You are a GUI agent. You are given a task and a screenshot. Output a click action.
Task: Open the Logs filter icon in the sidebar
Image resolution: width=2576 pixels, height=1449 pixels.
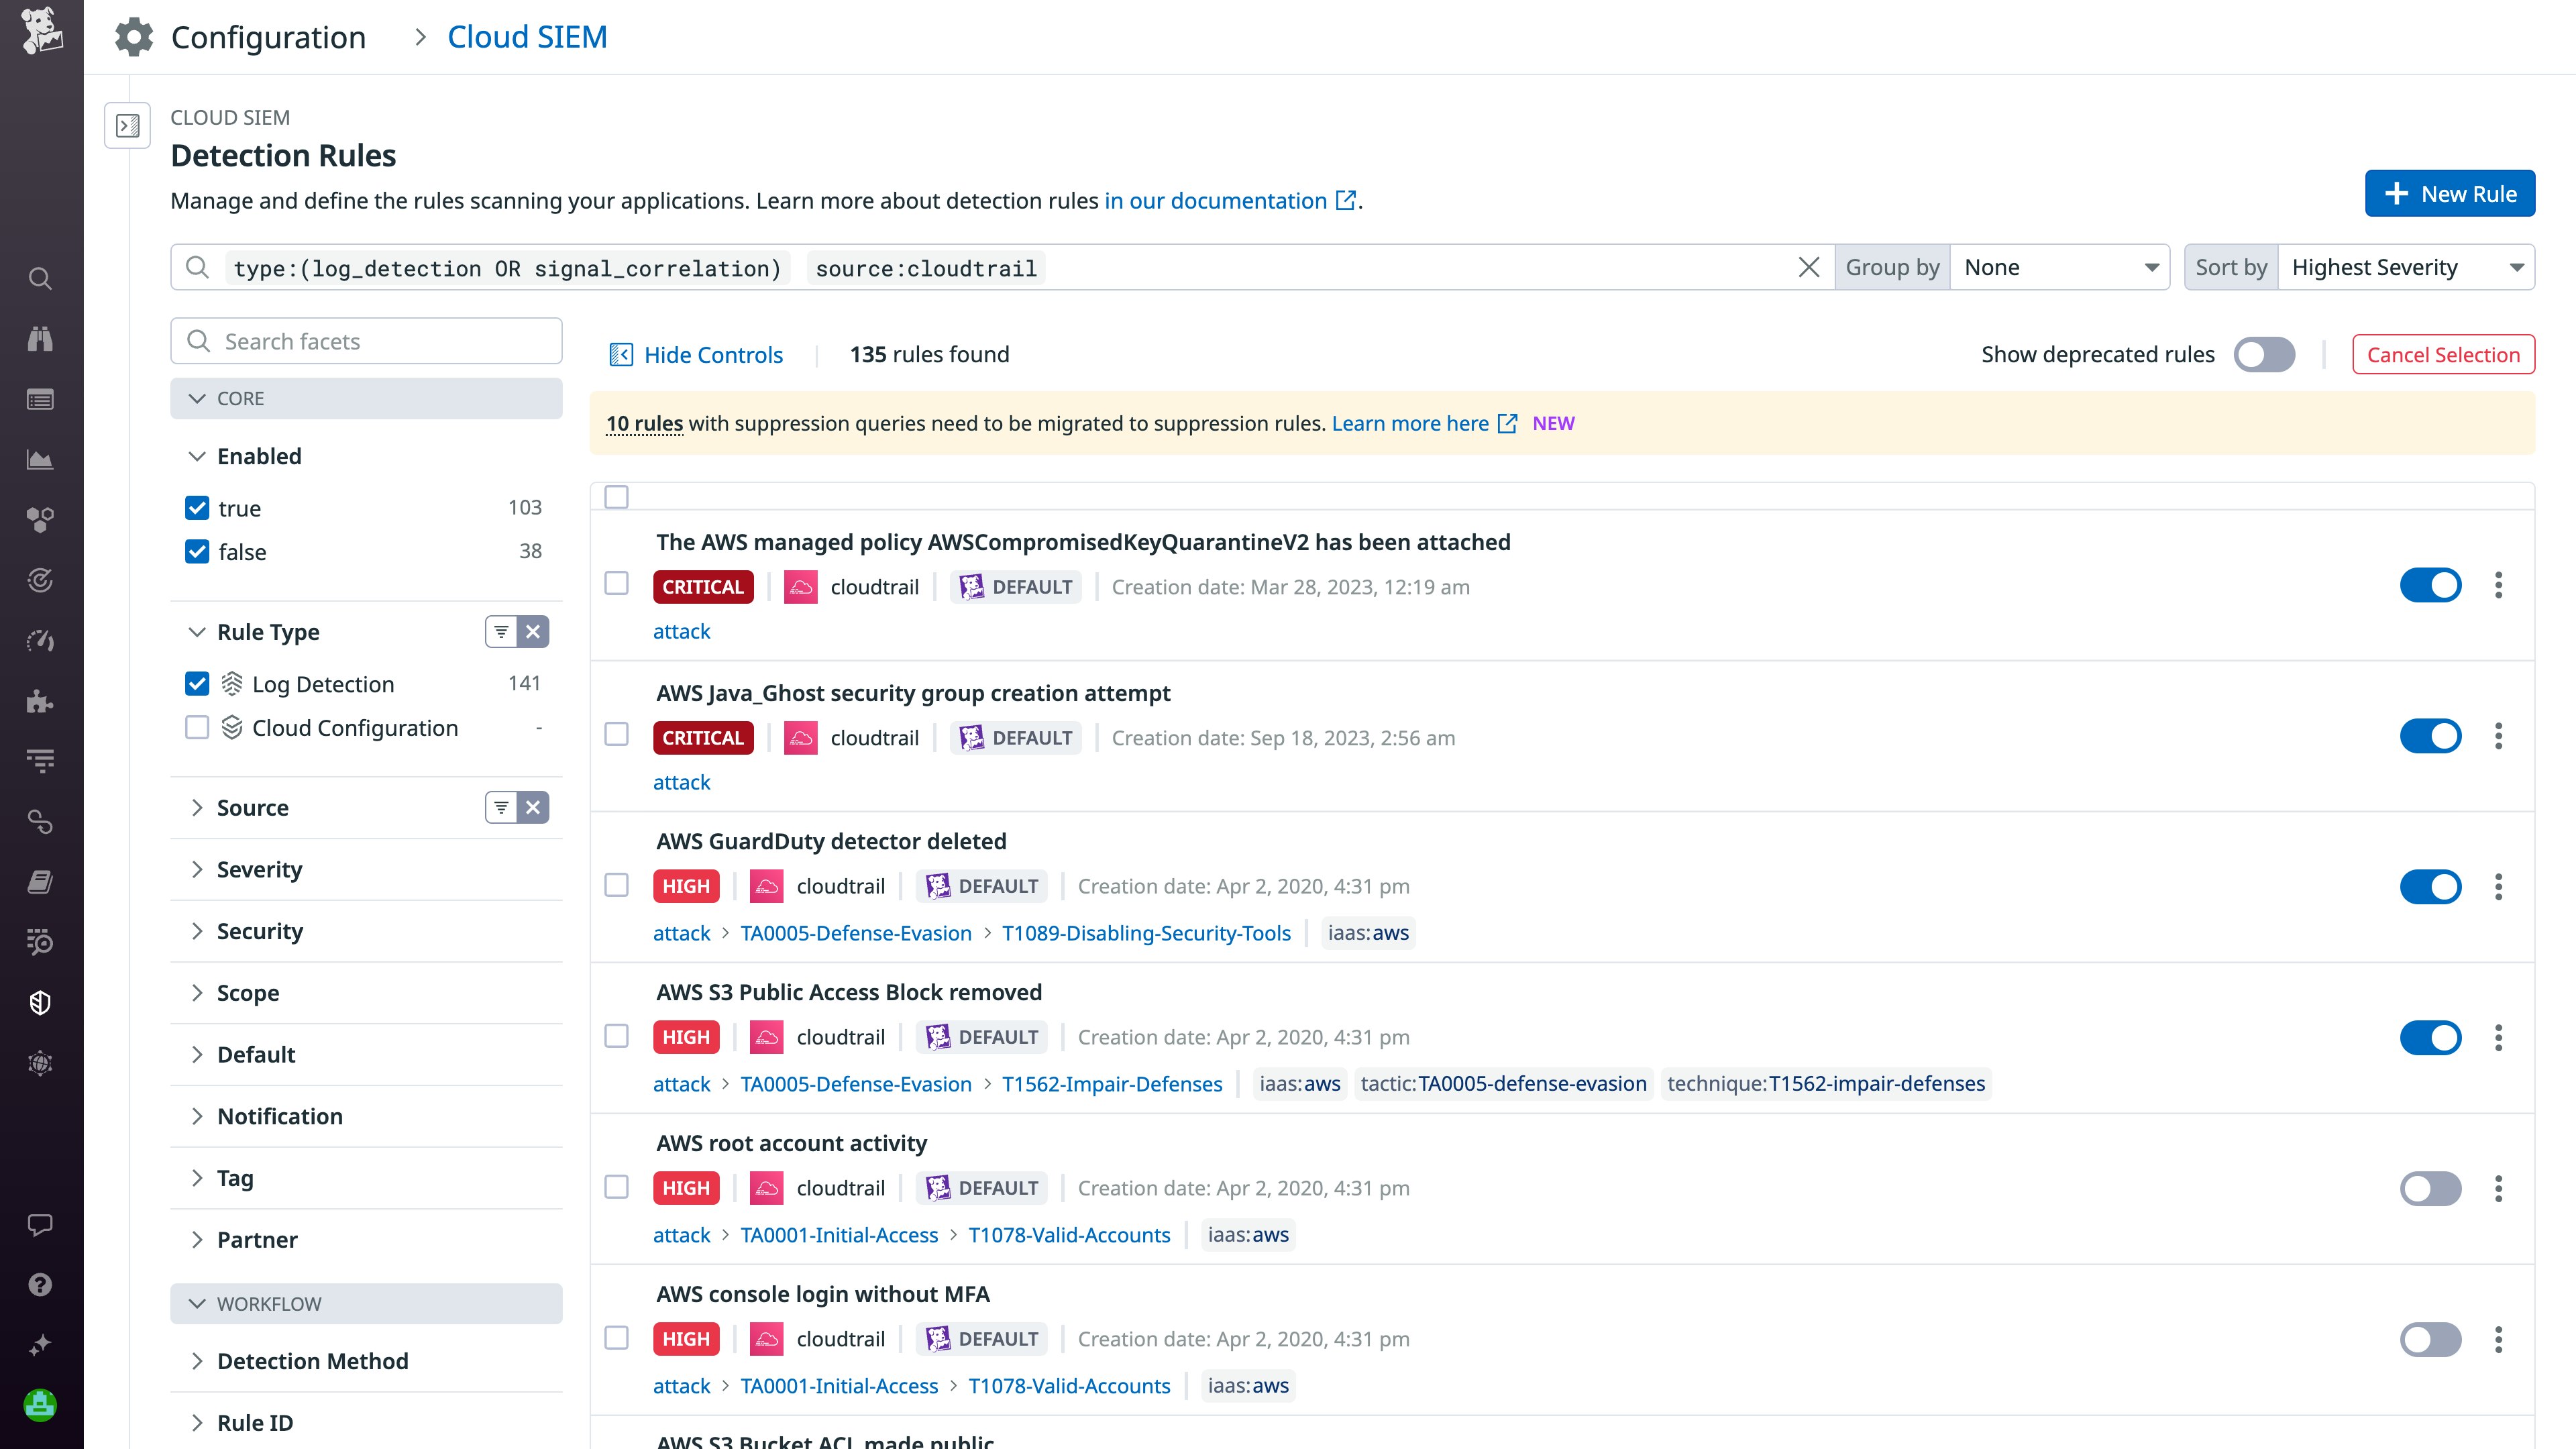click(40, 760)
